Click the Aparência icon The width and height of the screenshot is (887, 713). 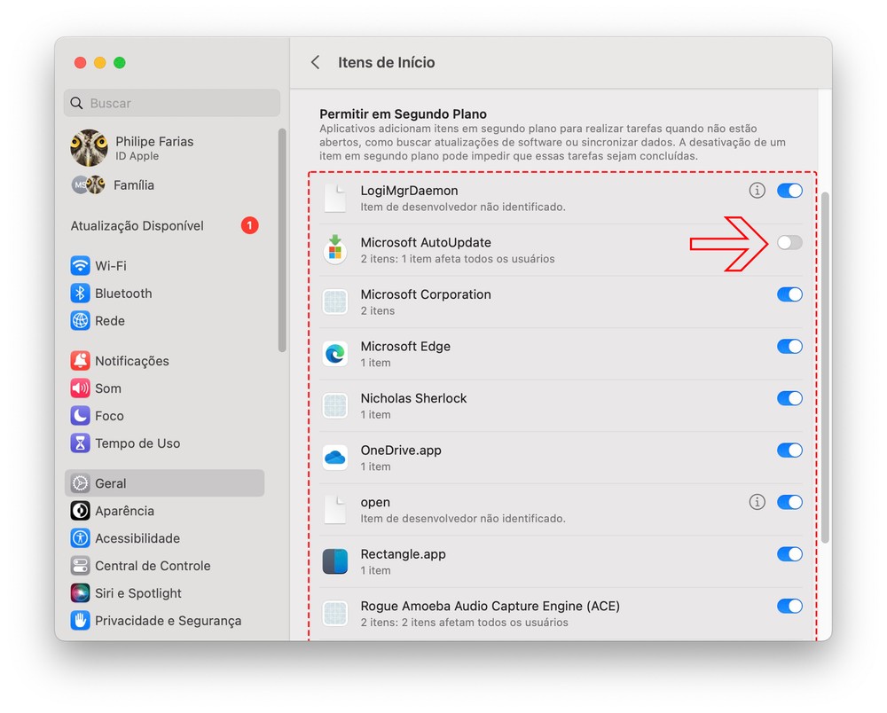point(80,511)
